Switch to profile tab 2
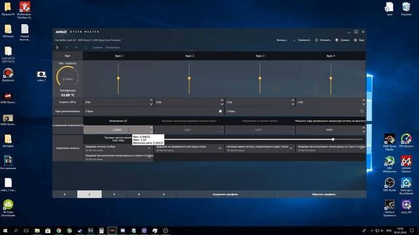 (114, 195)
